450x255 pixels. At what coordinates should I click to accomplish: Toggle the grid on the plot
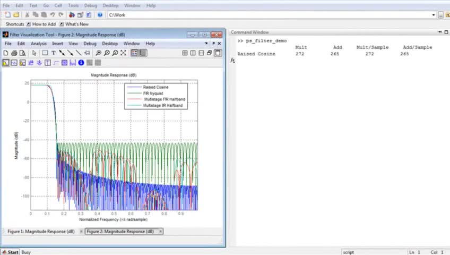[x=143, y=53]
